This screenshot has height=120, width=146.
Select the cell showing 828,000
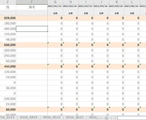click(8, 18)
